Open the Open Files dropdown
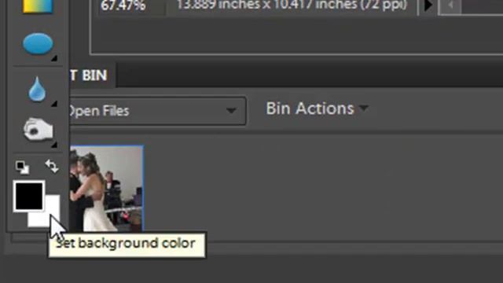The image size is (503, 283). [x=157, y=111]
